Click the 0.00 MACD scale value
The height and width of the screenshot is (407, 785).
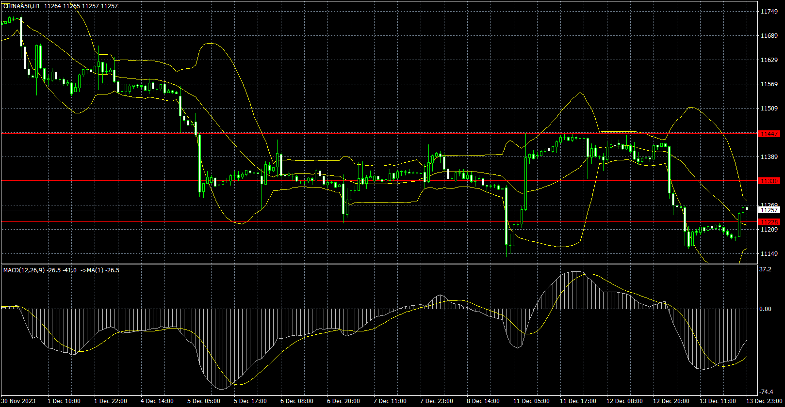[766, 309]
